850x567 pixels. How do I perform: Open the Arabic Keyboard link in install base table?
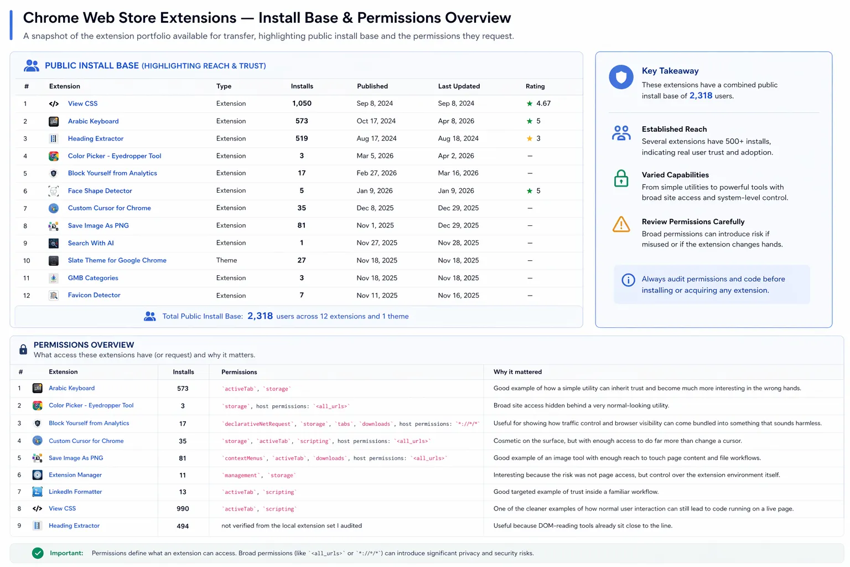[x=93, y=121]
